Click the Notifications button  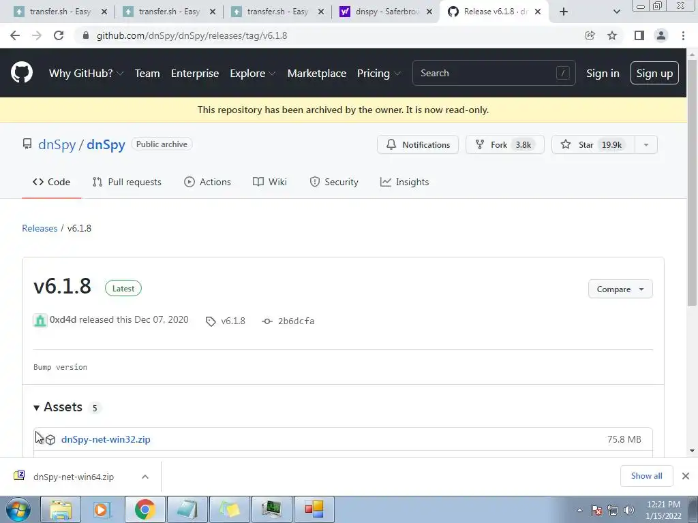click(418, 144)
